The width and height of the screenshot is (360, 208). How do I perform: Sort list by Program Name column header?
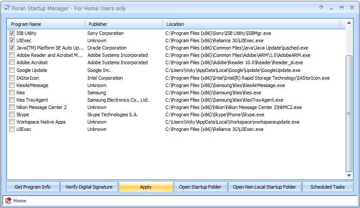point(45,24)
